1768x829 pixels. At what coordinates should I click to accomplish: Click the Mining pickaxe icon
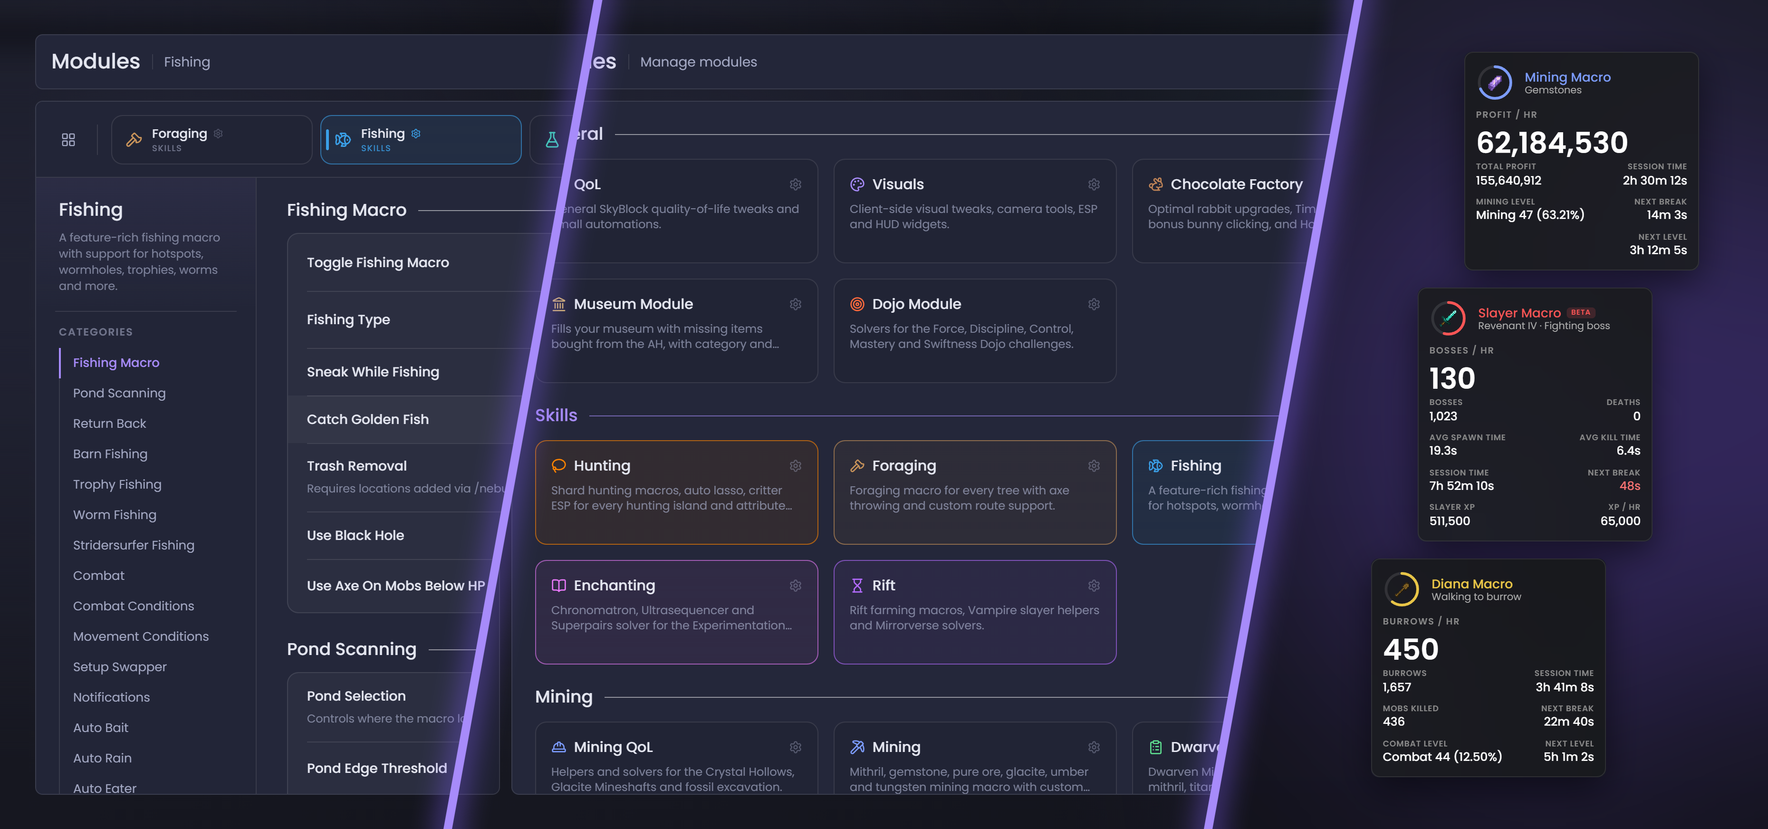[857, 747]
